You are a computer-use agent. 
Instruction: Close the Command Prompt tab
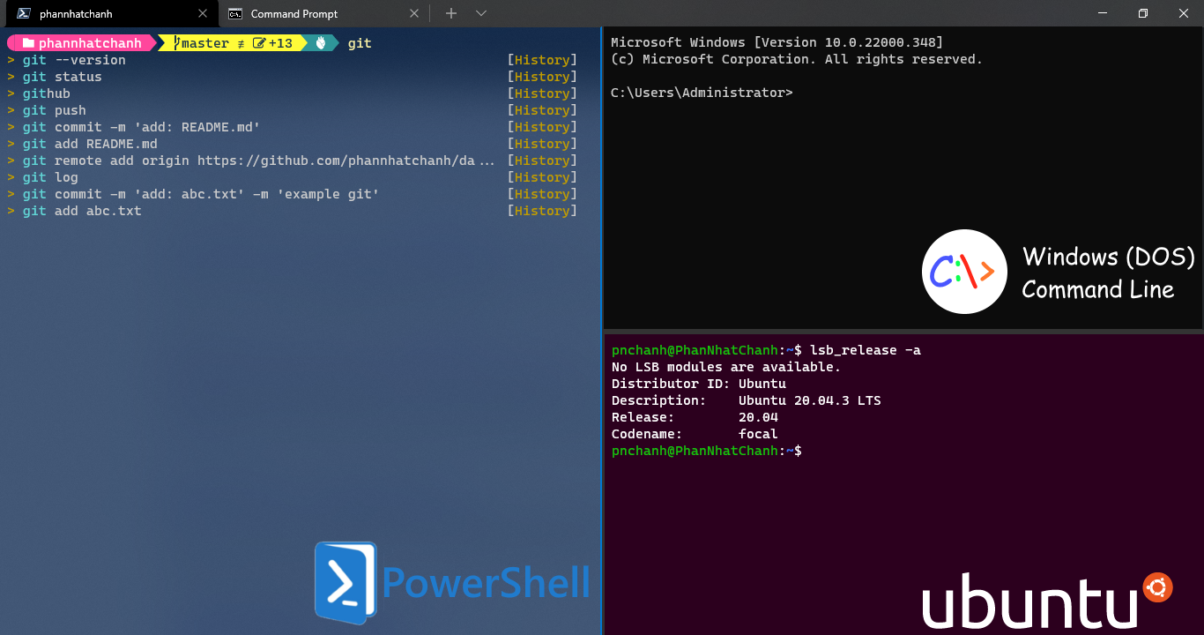click(415, 13)
